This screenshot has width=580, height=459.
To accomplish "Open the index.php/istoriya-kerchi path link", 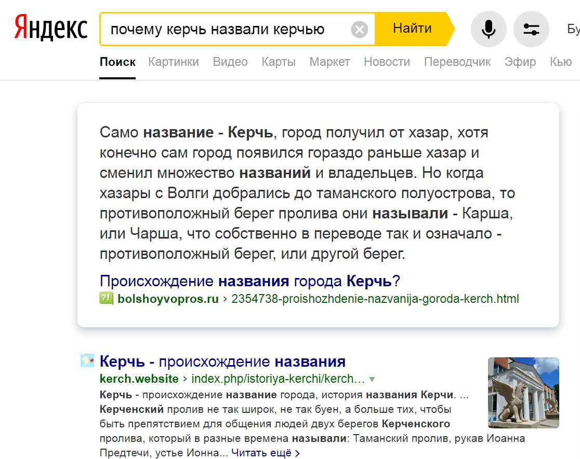I will [x=278, y=379].
